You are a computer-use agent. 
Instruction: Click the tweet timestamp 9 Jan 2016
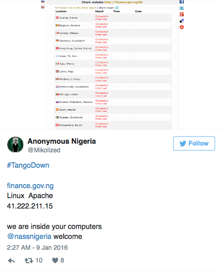pos(37,248)
